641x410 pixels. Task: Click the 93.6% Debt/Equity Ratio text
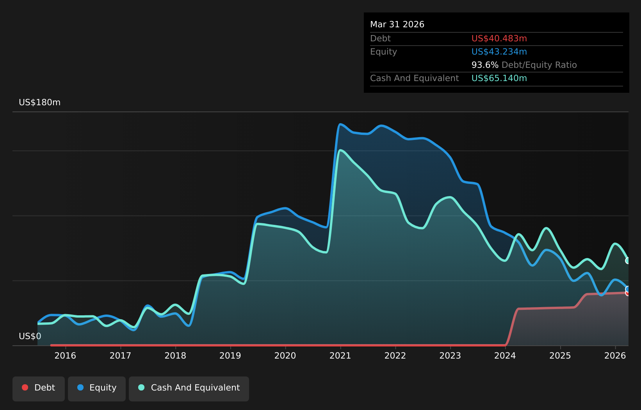524,65
